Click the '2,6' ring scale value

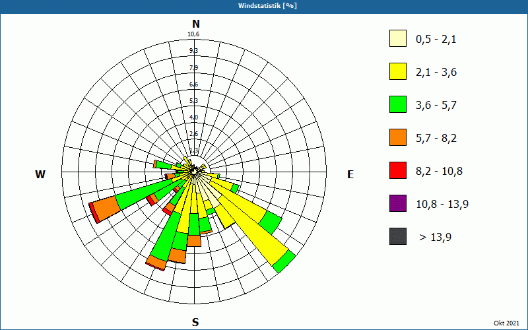[x=193, y=134]
